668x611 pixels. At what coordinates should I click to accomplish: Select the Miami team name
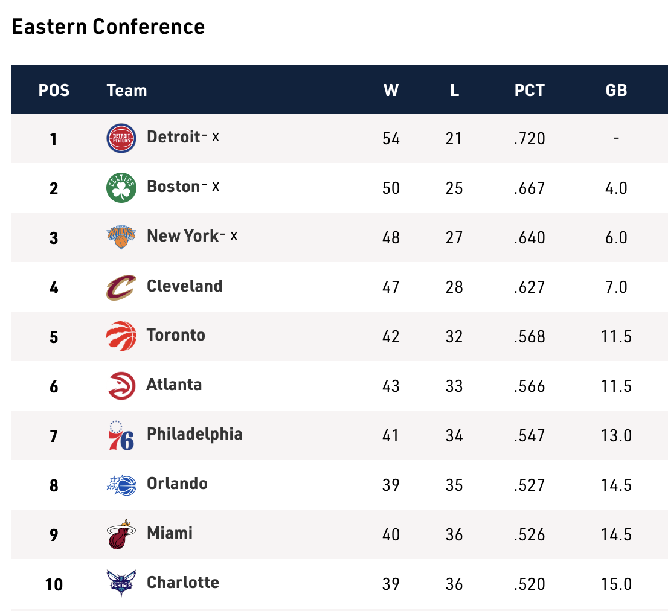170,533
